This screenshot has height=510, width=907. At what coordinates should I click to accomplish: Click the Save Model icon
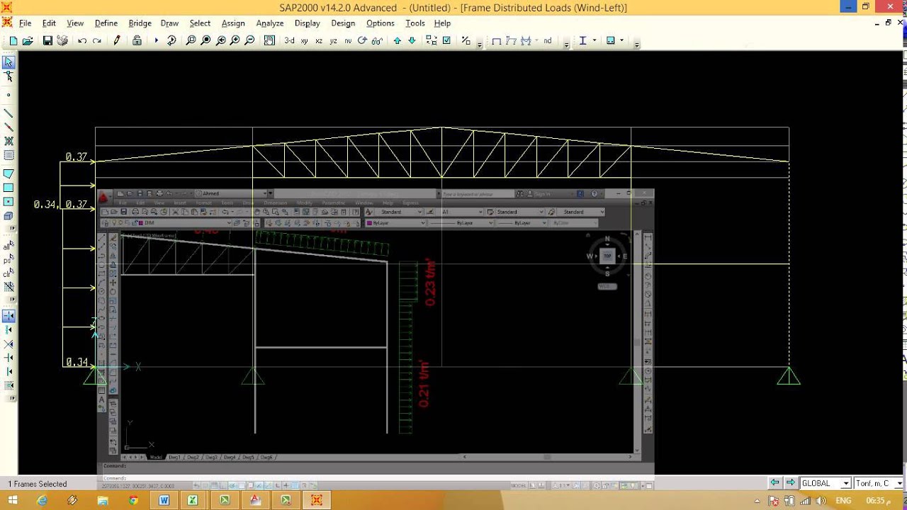47,41
